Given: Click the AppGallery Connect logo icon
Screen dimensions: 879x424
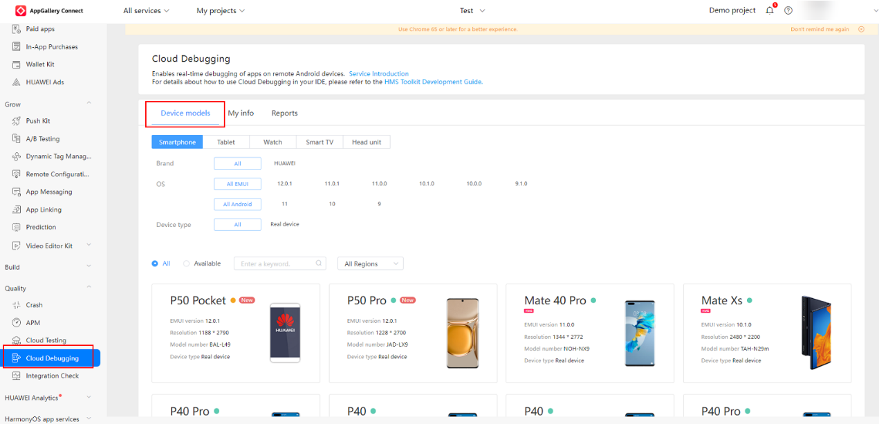Looking at the screenshot, I should pyautogui.click(x=21, y=10).
